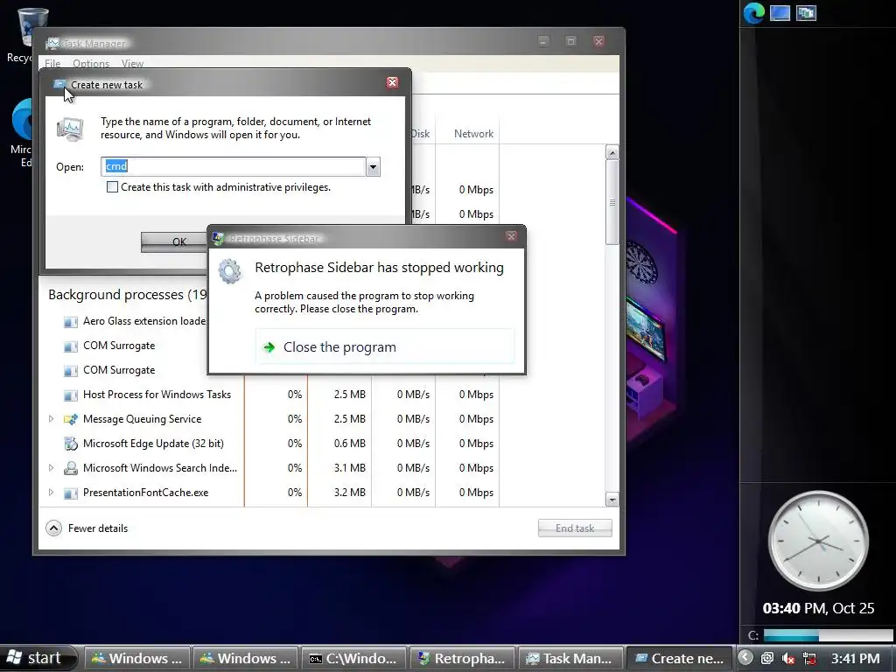Sort by Network column header
The image size is (896, 672).
(473, 134)
